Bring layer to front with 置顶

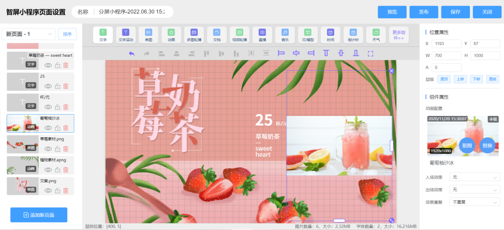pyautogui.click(x=444, y=79)
